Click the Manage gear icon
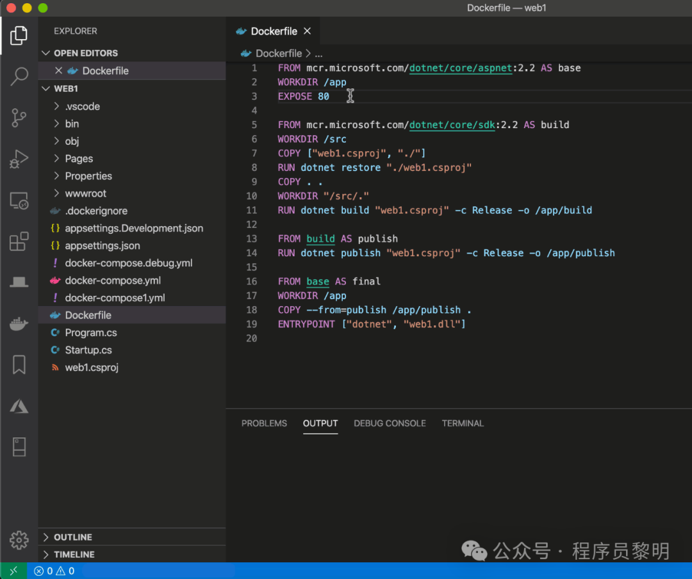The image size is (692, 579). [19, 539]
